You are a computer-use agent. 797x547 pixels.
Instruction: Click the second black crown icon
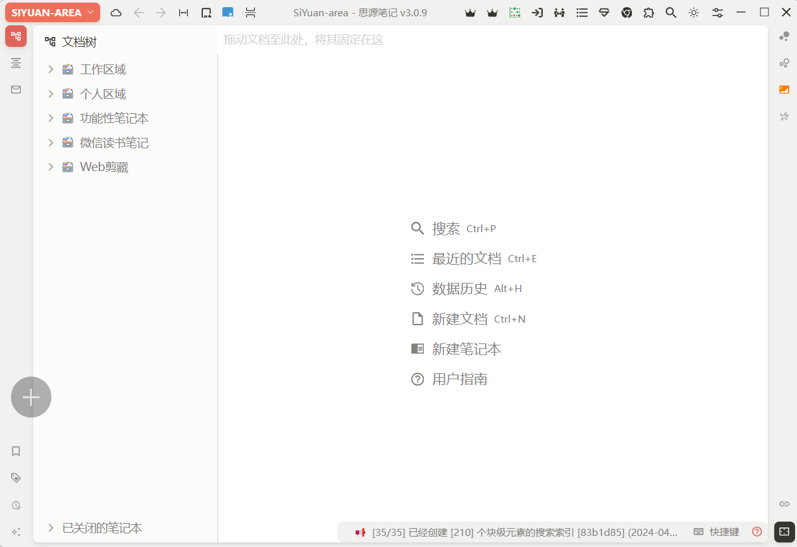coord(493,12)
